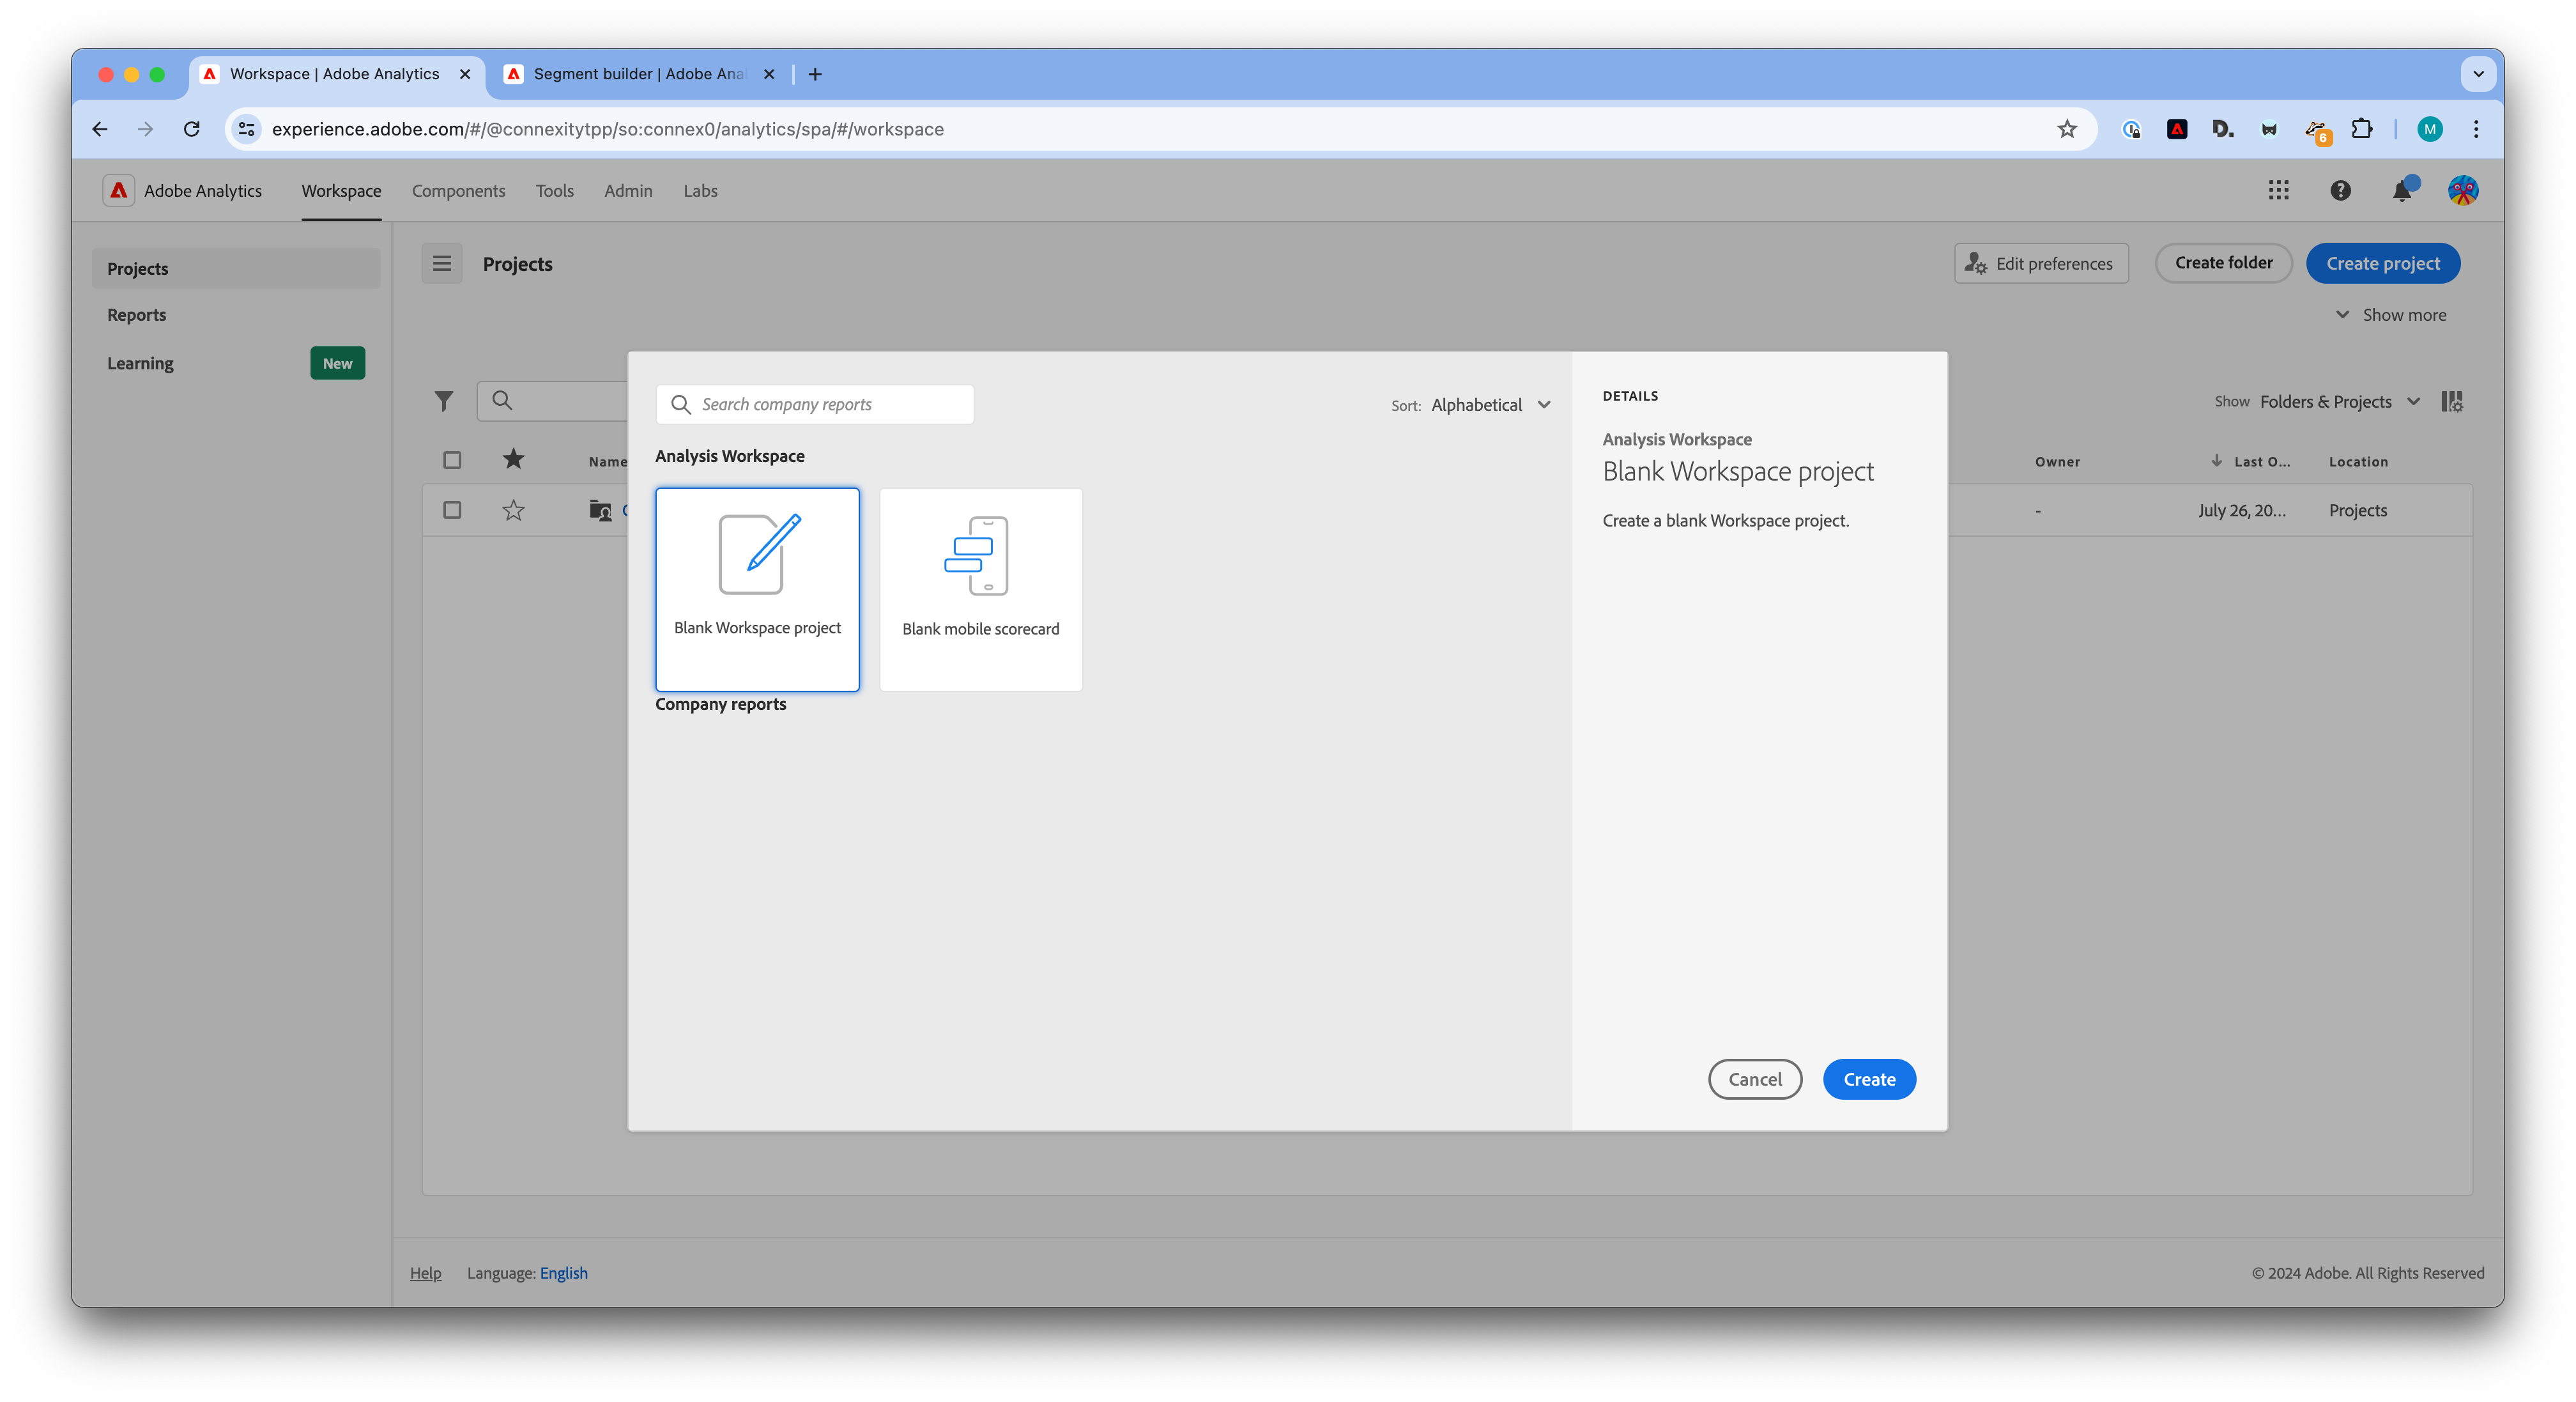
Task: Open the Tools menu
Action: pyautogui.click(x=554, y=191)
